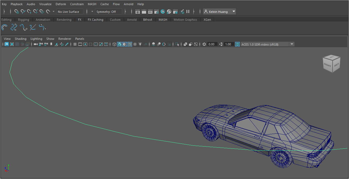Viewport: 349px width, 179px height.
Task: Toggle use all lights bulb icon
Action: (x=140, y=44)
